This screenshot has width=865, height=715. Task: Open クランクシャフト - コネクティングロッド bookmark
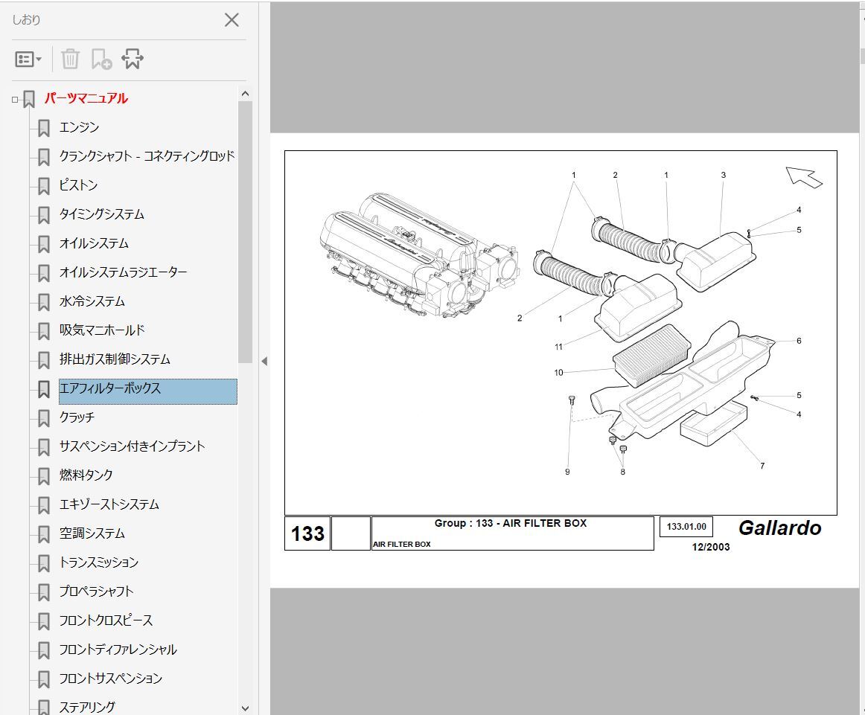pos(147,156)
